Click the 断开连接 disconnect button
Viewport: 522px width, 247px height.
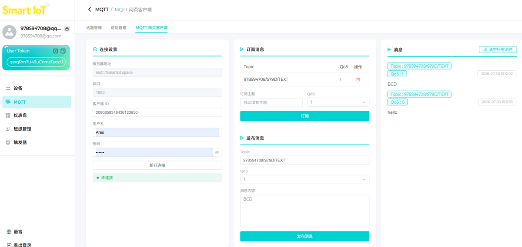pos(157,165)
